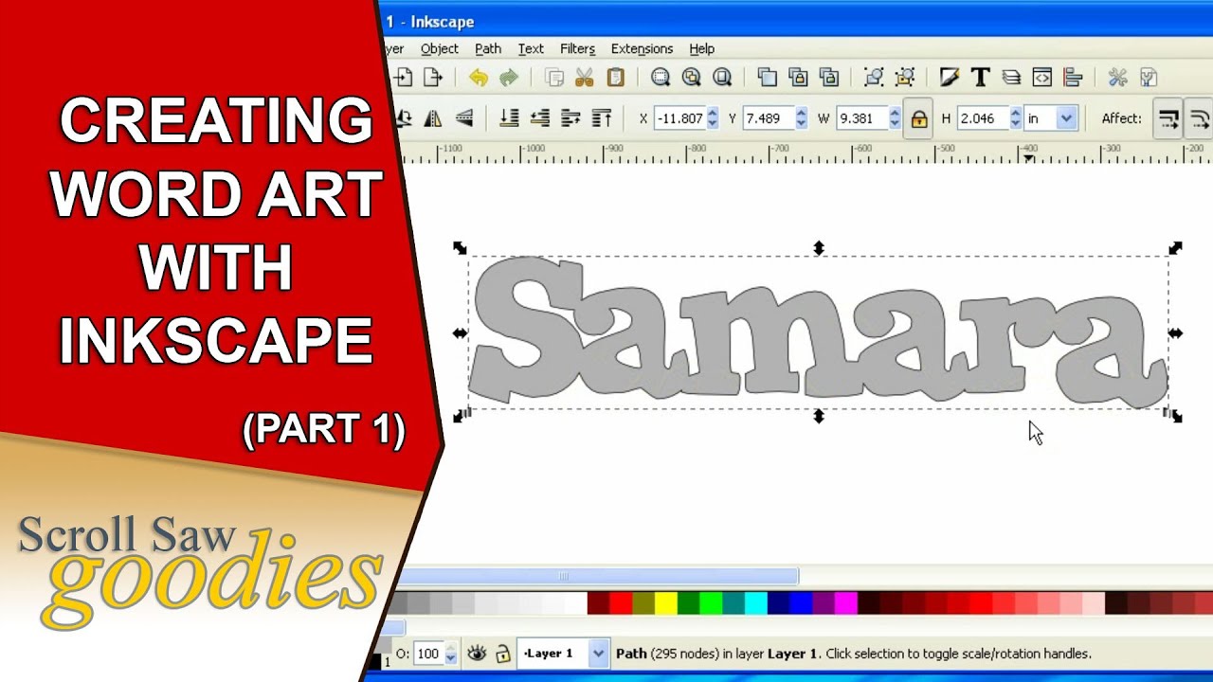1213x682 pixels.
Task: Click the Y coordinate spinner arrows
Action: coord(801,118)
